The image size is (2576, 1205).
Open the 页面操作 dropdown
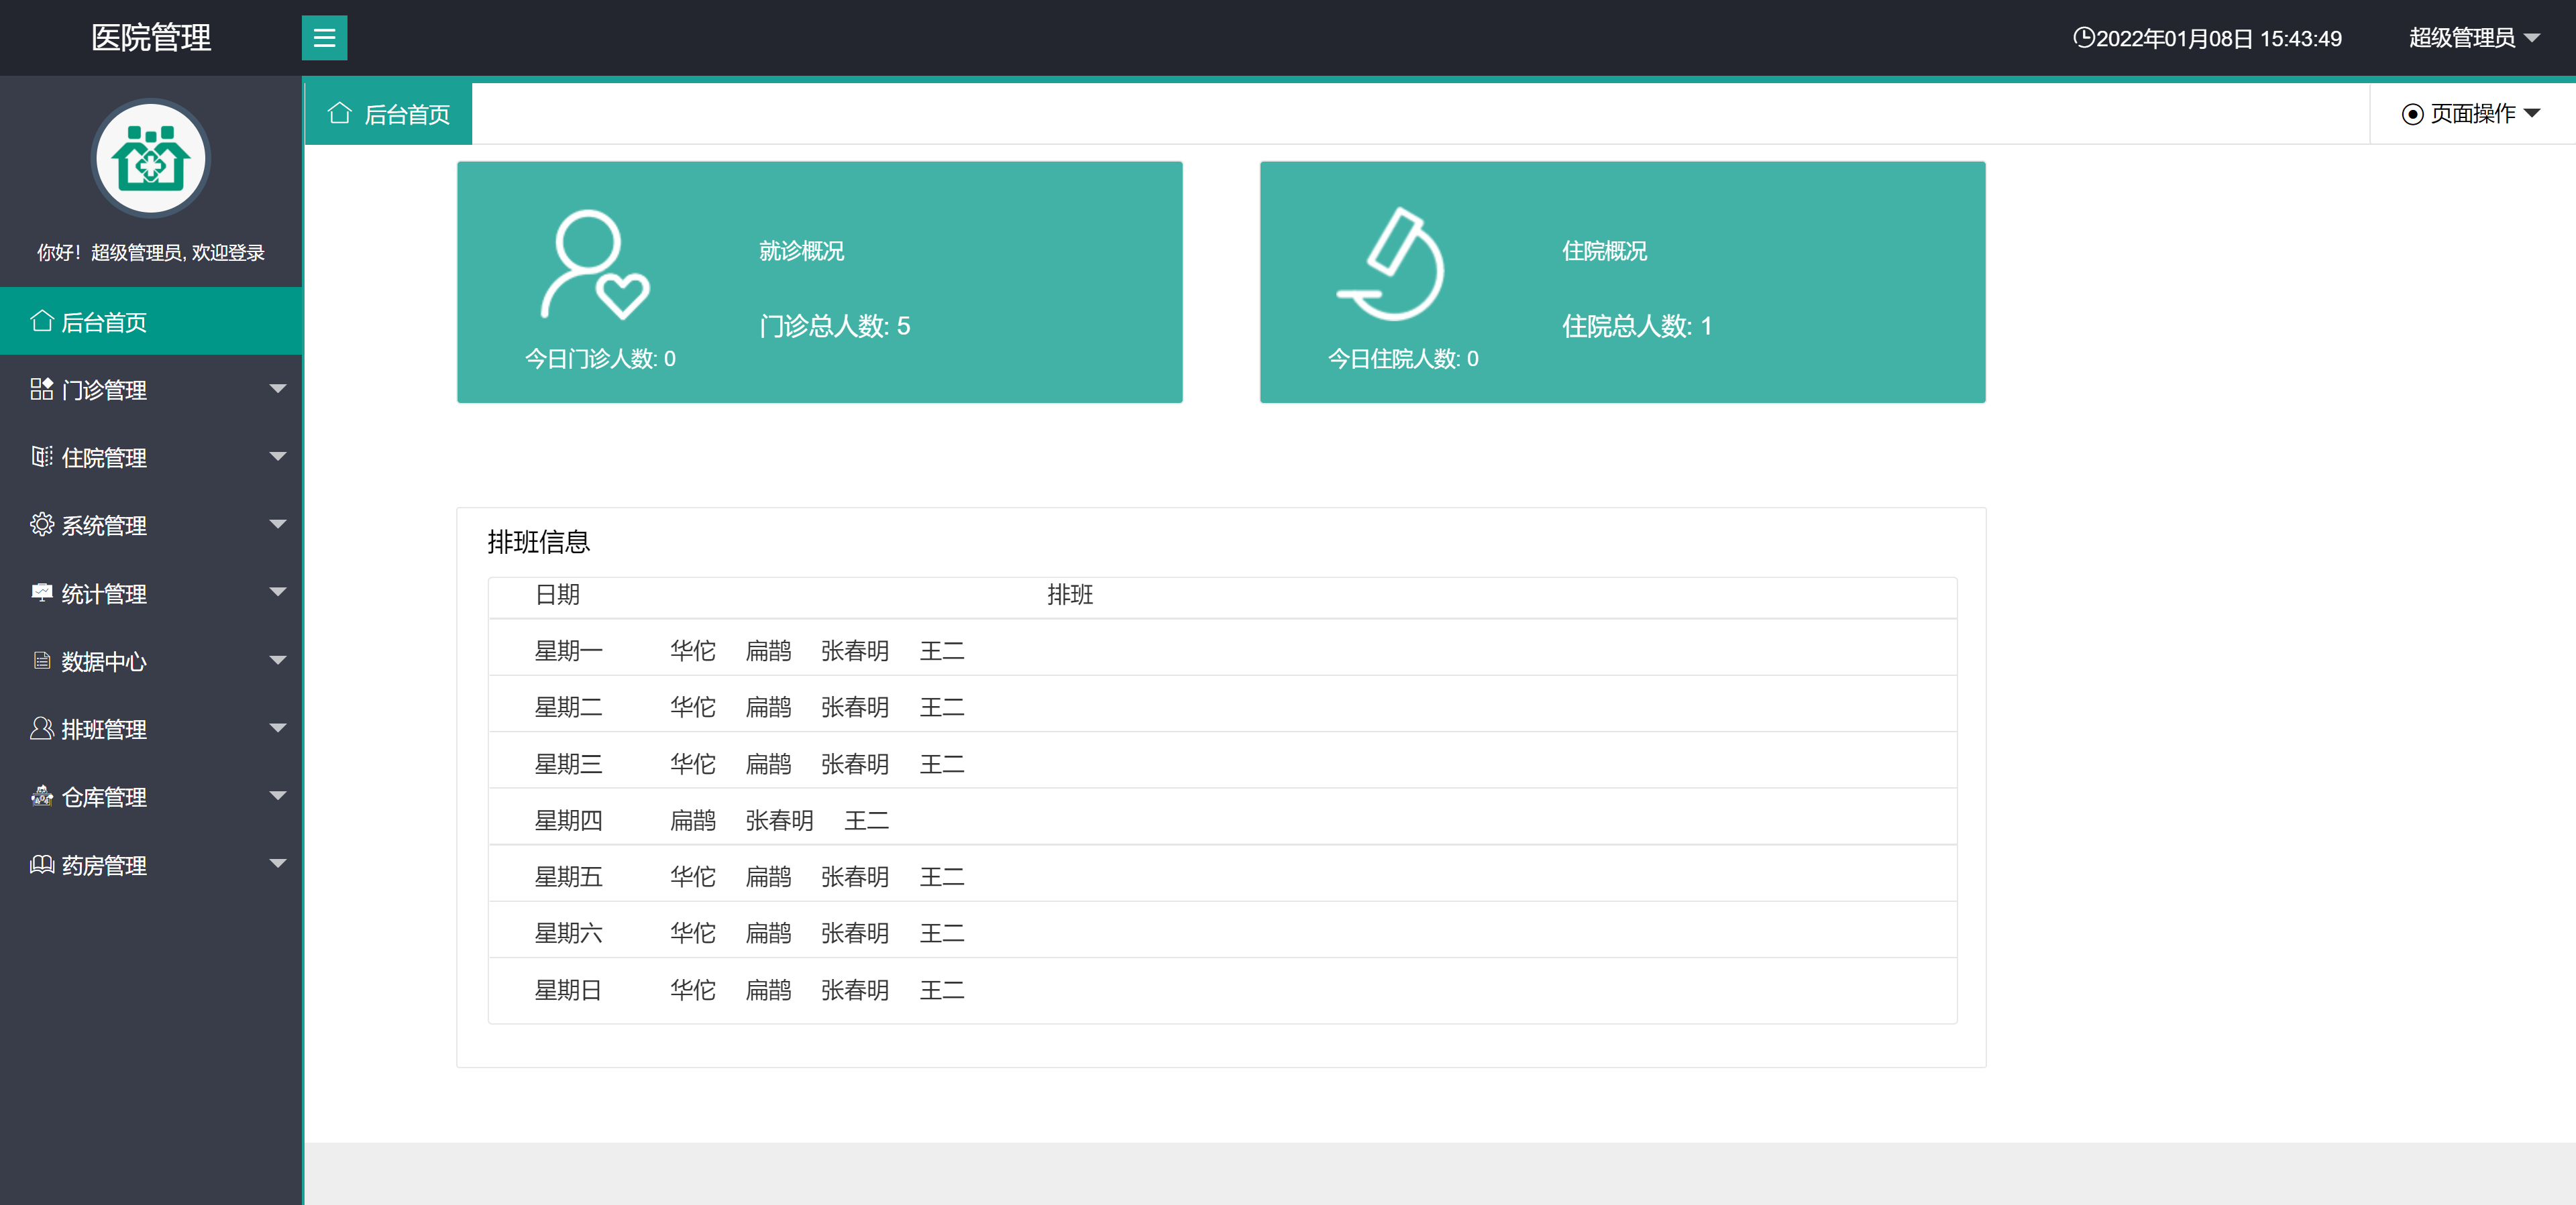coord(2470,114)
